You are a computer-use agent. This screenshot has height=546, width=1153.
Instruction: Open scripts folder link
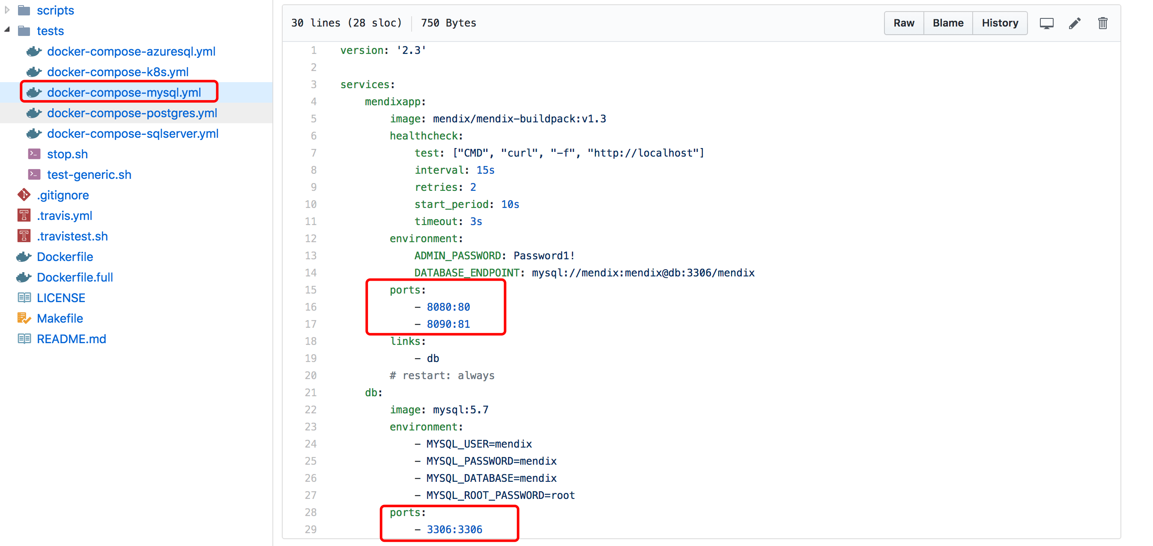coord(56,10)
